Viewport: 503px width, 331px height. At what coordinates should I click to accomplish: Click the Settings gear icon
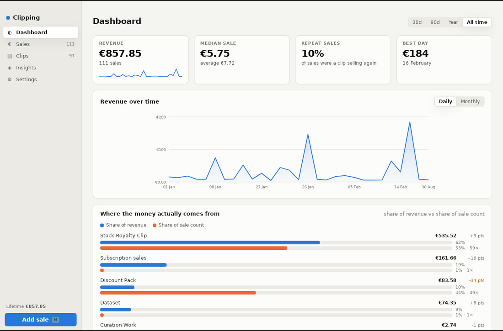click(x=10, y=79)
